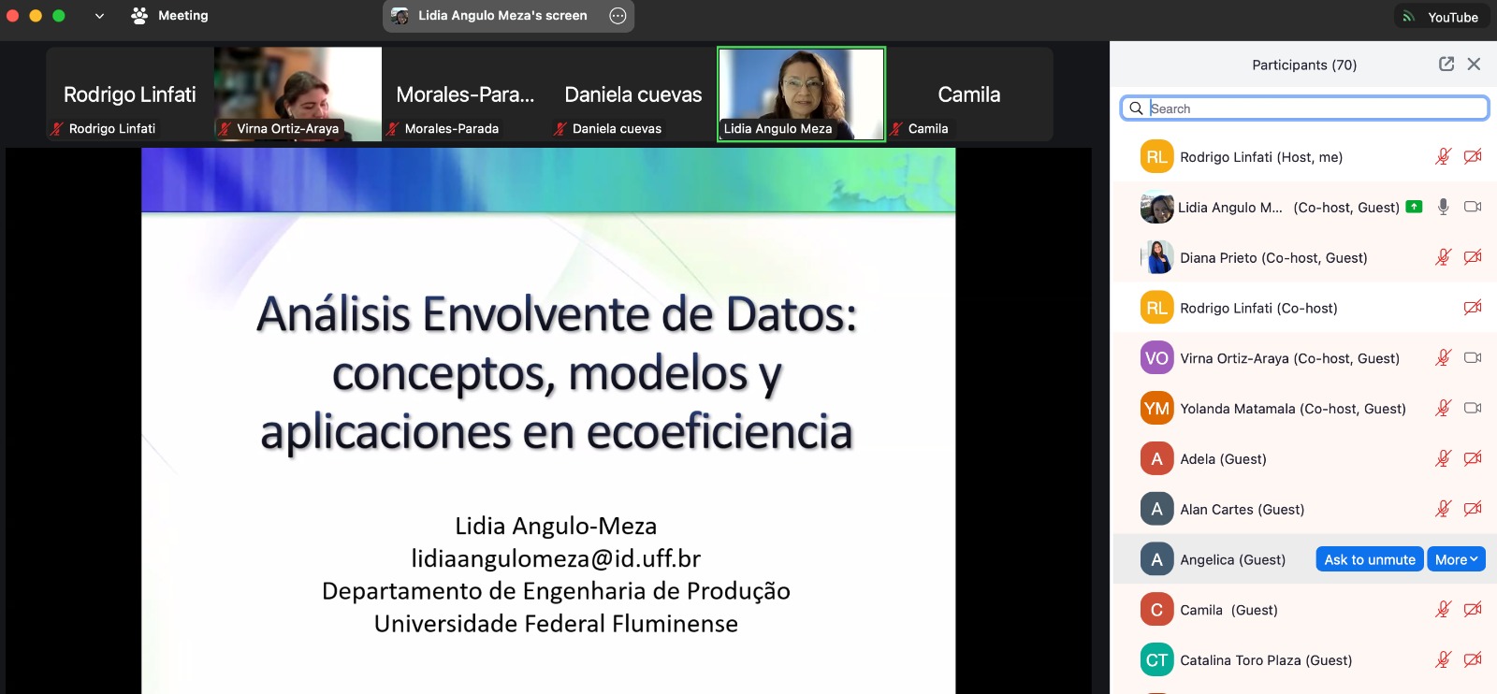Click Diana Prieto's profile picture
Viewport: 1497px width, 694px height.
(1156, 257)
